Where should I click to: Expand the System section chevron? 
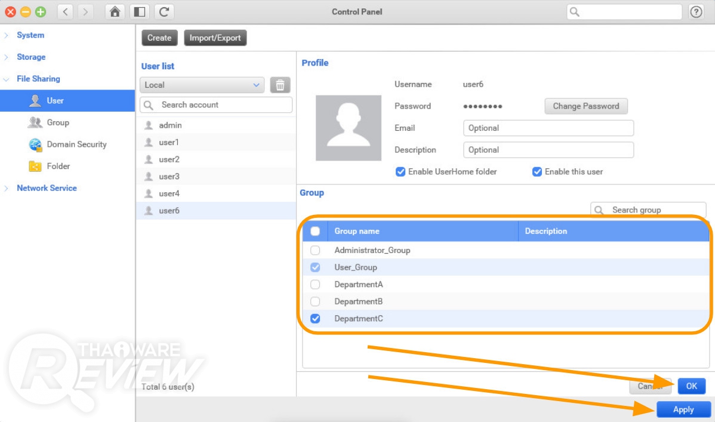pos(7,35)
